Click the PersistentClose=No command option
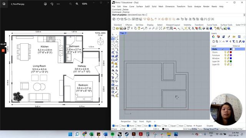Image resolution: width=246 pixels, height=138 pixels. tap(137, 15)
